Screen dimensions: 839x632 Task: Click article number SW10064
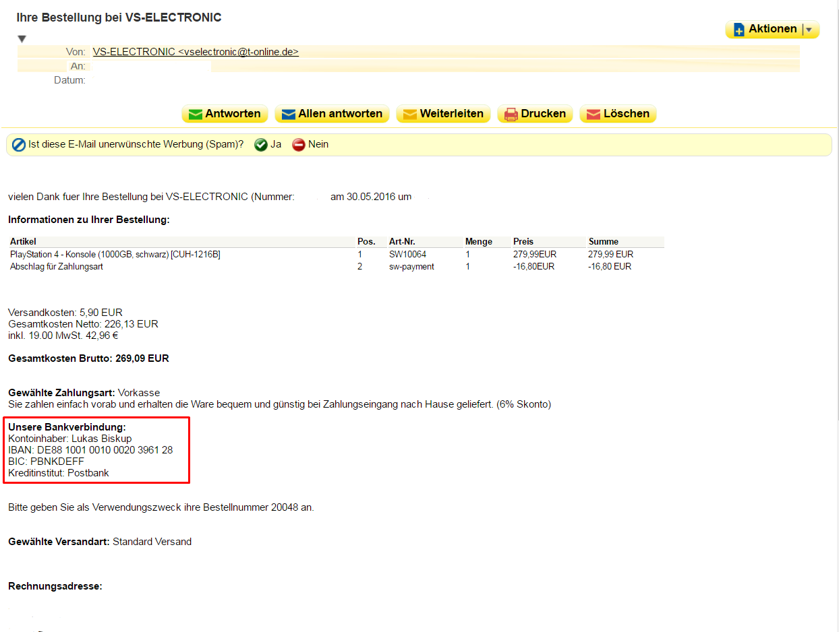pyautogui.click(x=407, y=254)
